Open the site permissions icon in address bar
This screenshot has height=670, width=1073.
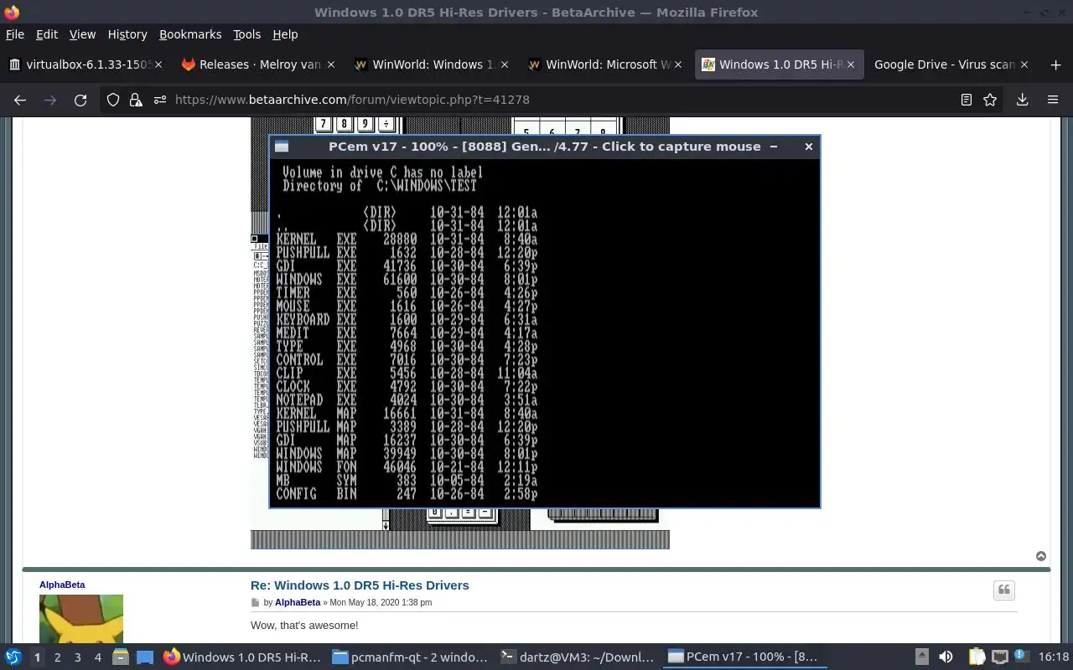click(x=159, y=100)
